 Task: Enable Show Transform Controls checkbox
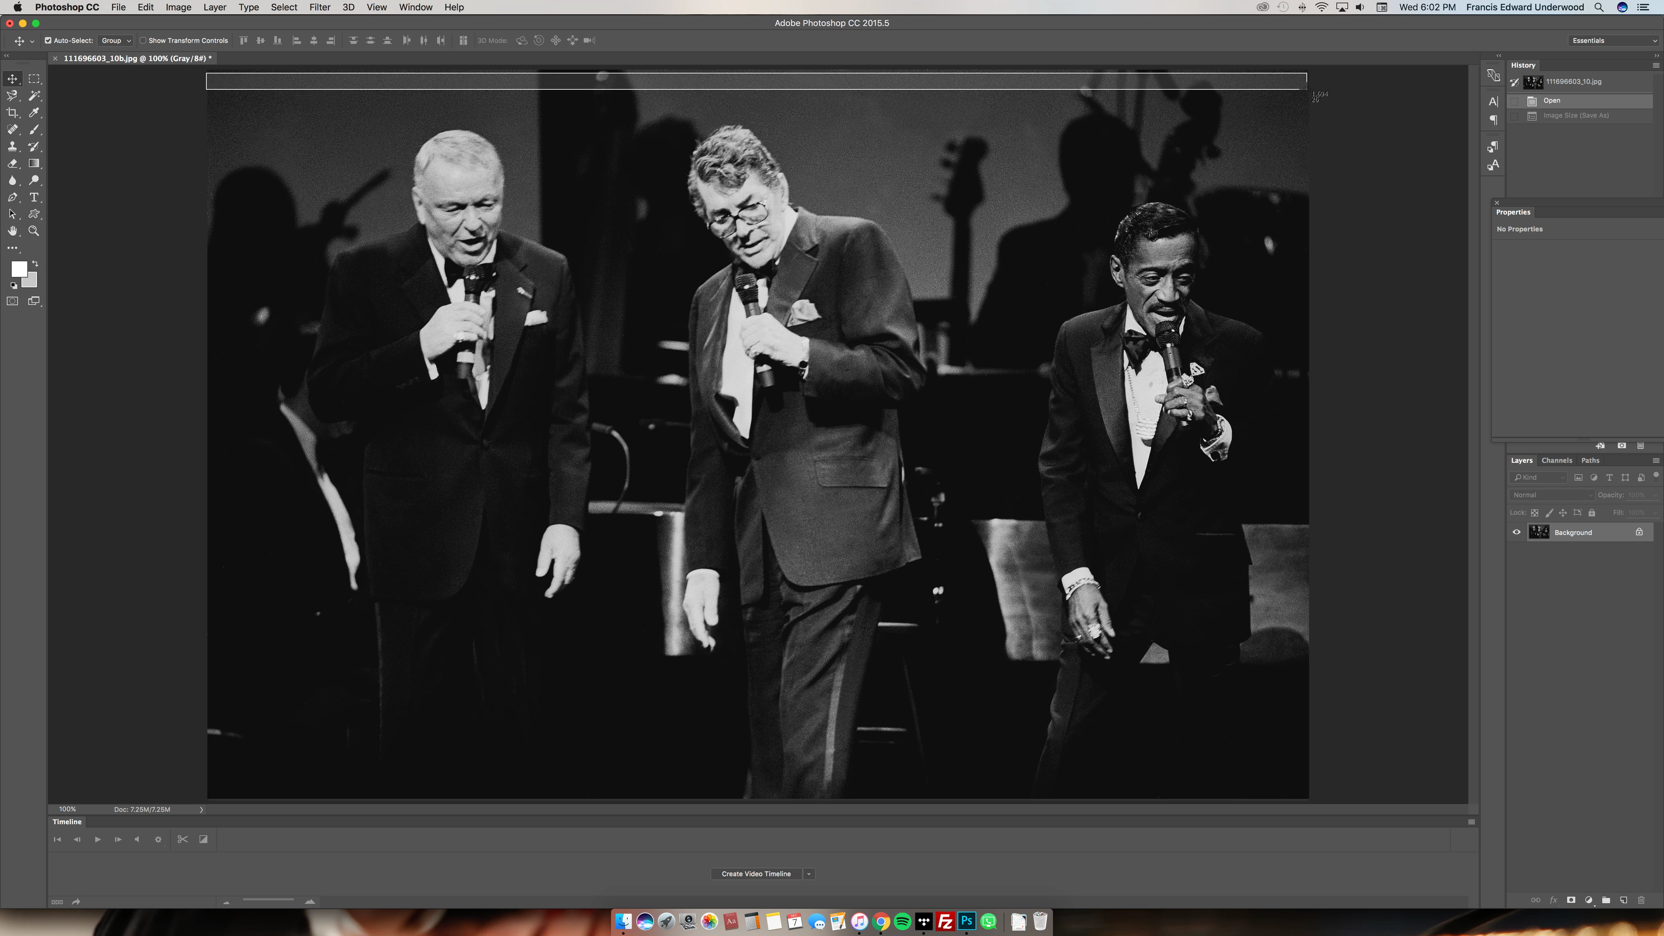143,40
